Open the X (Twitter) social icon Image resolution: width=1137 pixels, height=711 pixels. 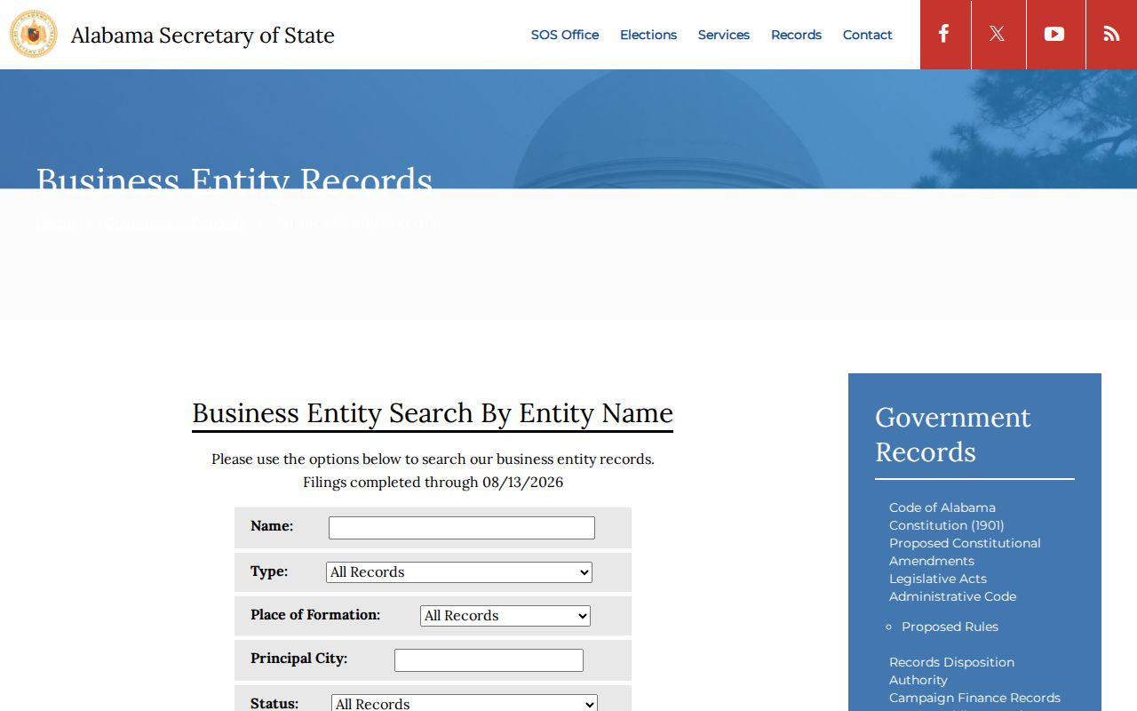coord(998,35)
